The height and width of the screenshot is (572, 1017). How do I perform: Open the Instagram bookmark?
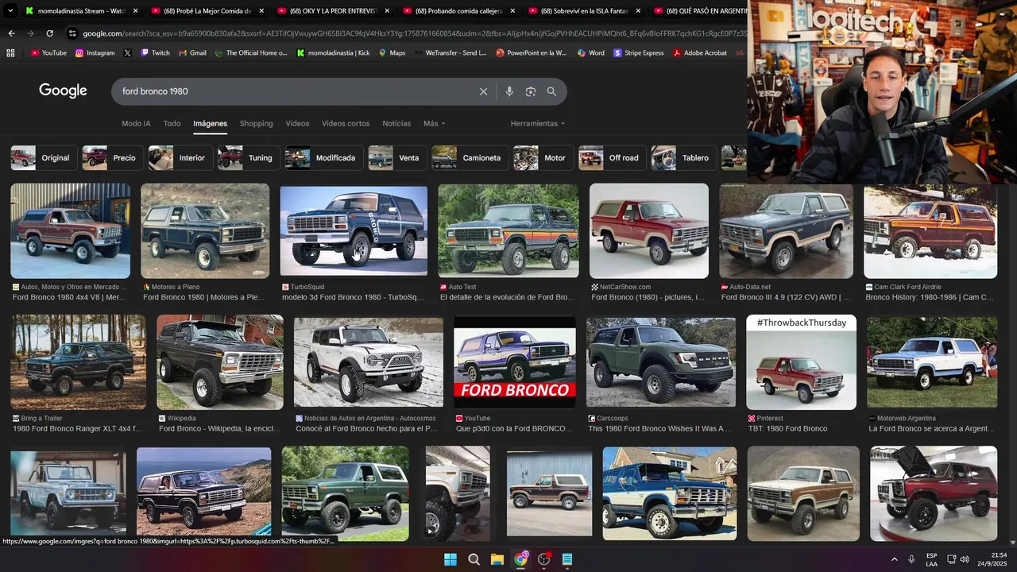tap(95, 53)
